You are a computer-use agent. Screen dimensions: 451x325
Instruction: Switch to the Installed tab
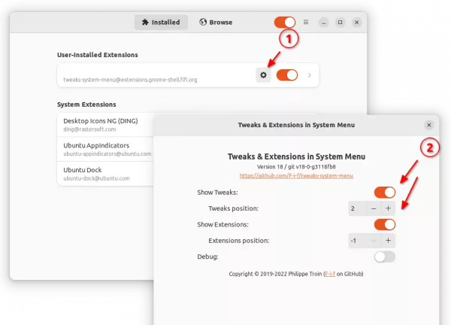click(161, 22)
